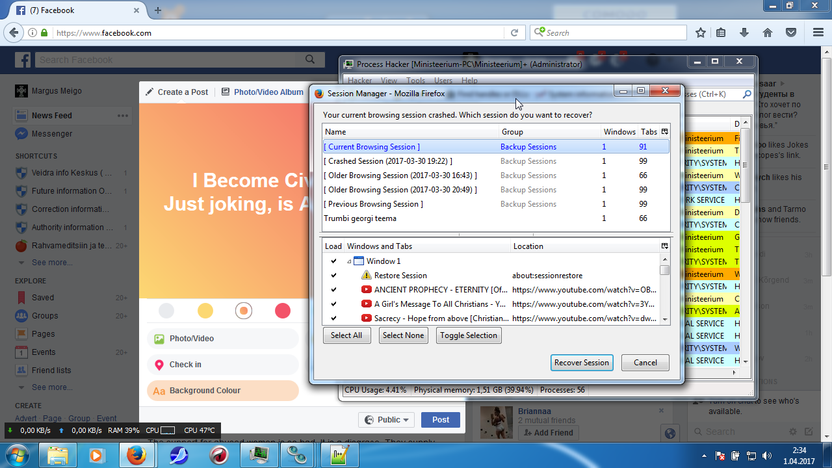Click the Events calendar icon

tap(21, 352)
